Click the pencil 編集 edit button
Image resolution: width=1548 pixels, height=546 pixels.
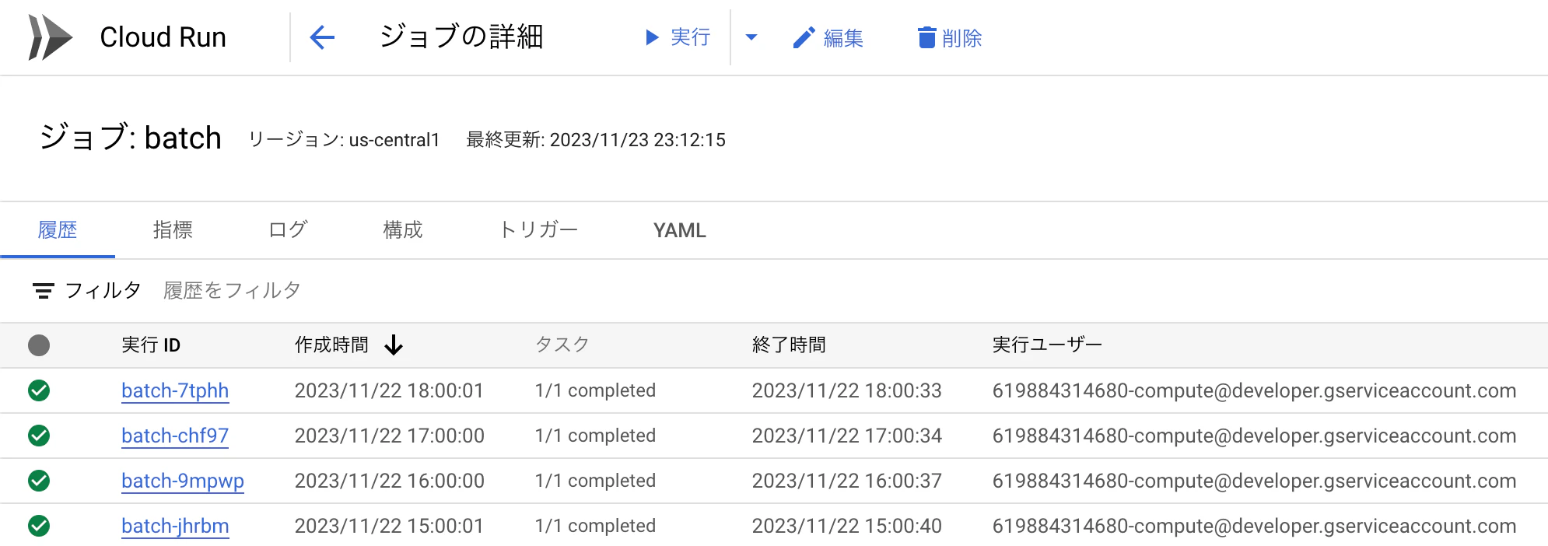coord(828,37)
